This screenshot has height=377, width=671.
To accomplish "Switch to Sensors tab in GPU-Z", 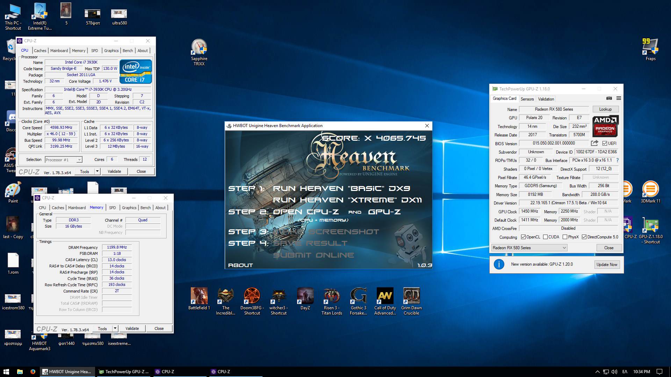I will (527, 99).
